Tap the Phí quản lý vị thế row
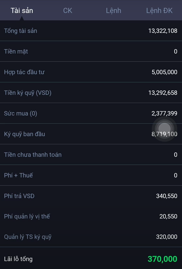182x269 pixels. pos(91,217)
